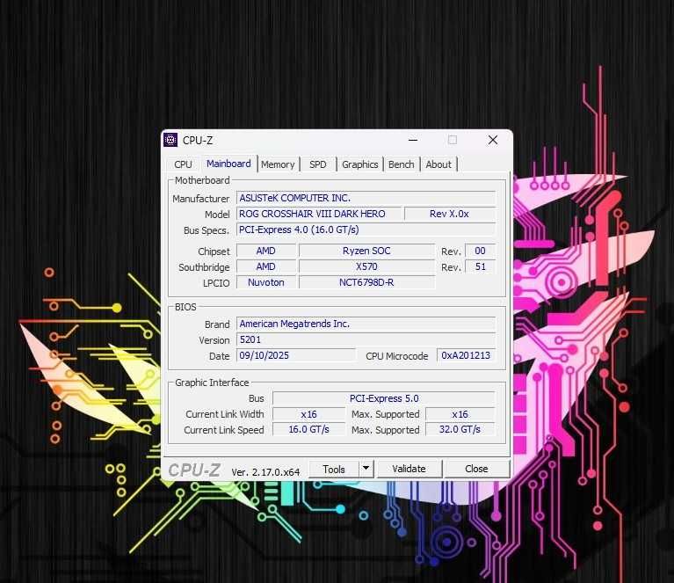Image resolution: width=674 pixels, height=583 pixels.
Task: Click the BIOS date 09/10/2025 field
Action: (x=296, y=355)
